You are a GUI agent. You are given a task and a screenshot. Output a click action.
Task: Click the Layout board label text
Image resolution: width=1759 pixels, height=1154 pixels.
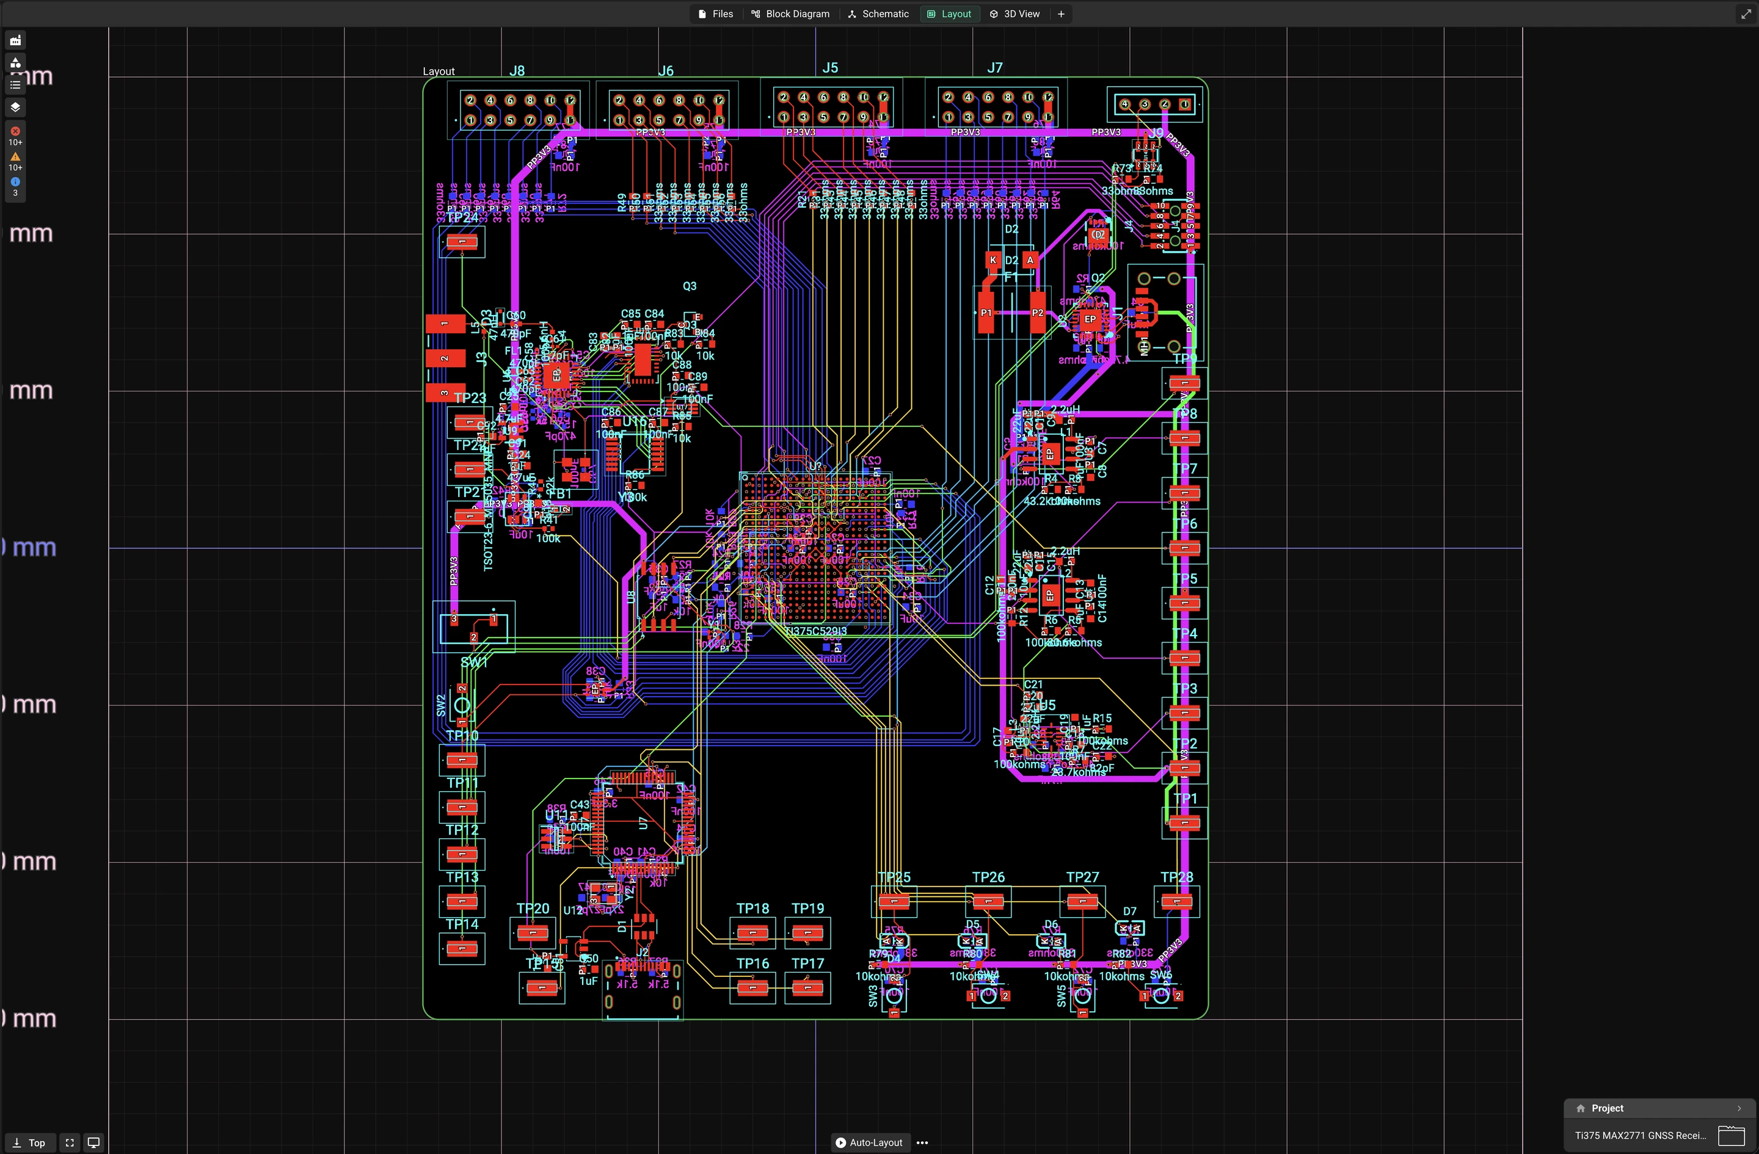[x=439, y=71]
